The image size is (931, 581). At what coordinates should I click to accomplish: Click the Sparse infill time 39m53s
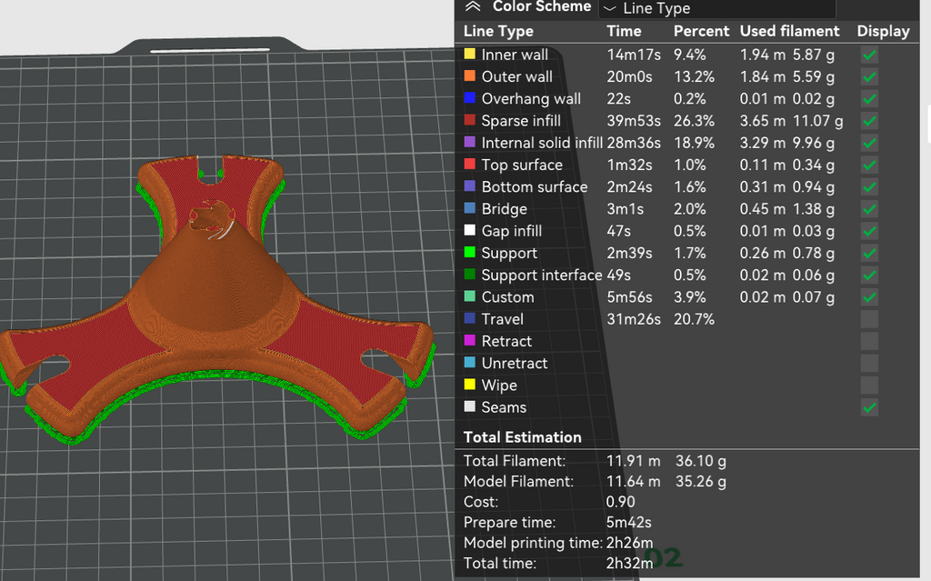(x=634, y=121)
